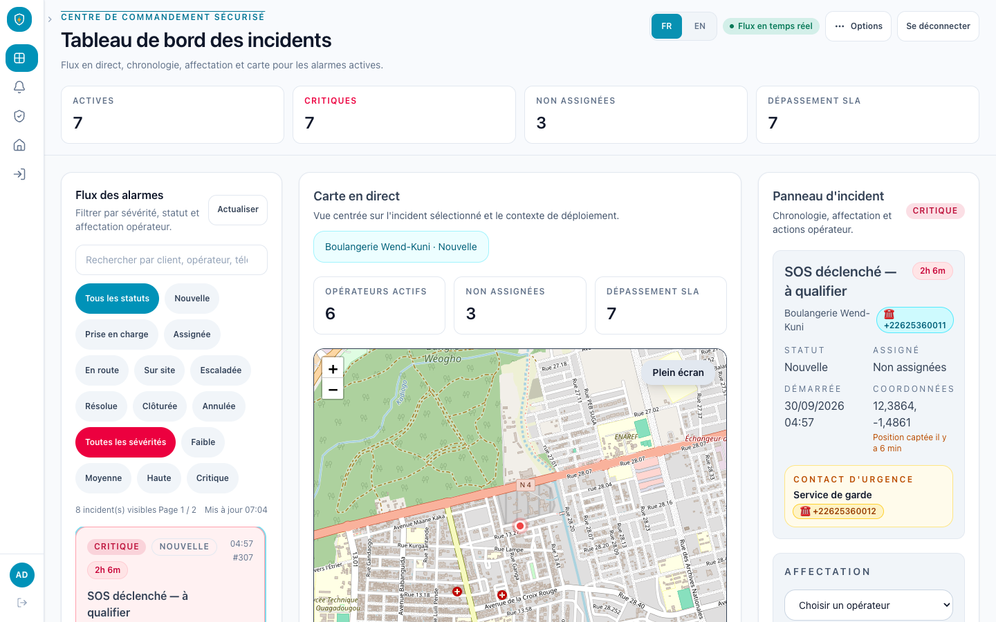Image resolution: width=996 pixels, height=622 pixels.
Task: Filter by Prise en charge status
Action: pos(116,334)
